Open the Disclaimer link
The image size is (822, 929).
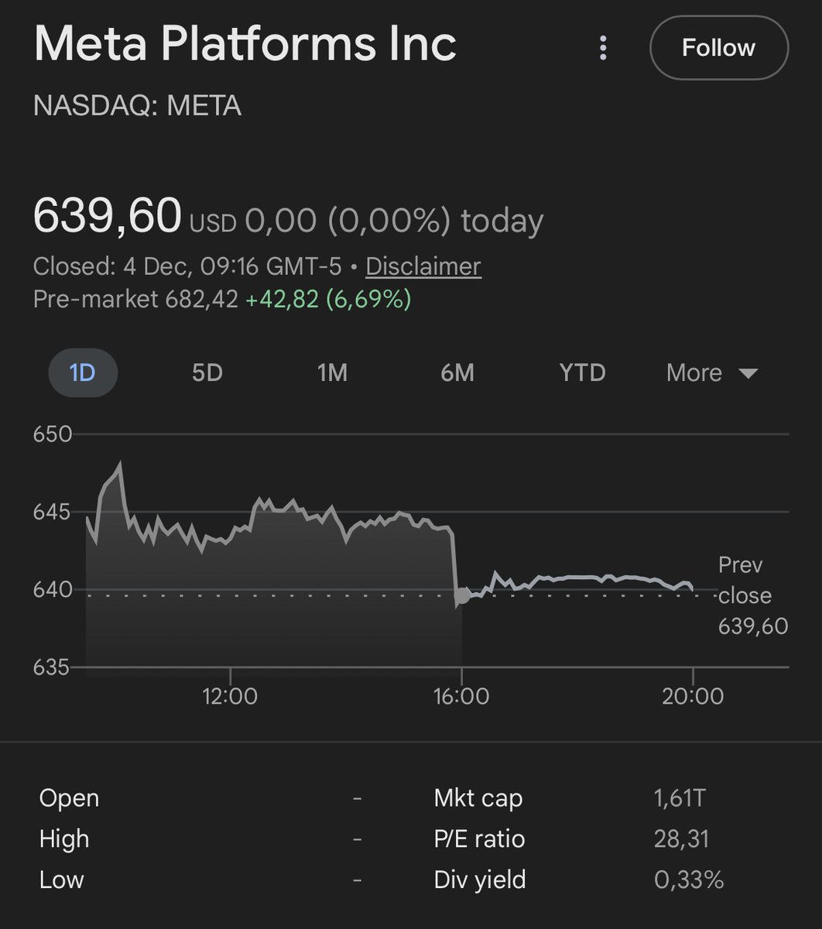click(423, 266)
